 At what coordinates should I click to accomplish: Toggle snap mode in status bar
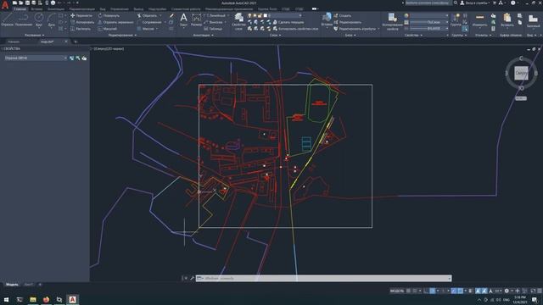coord(415,291)
